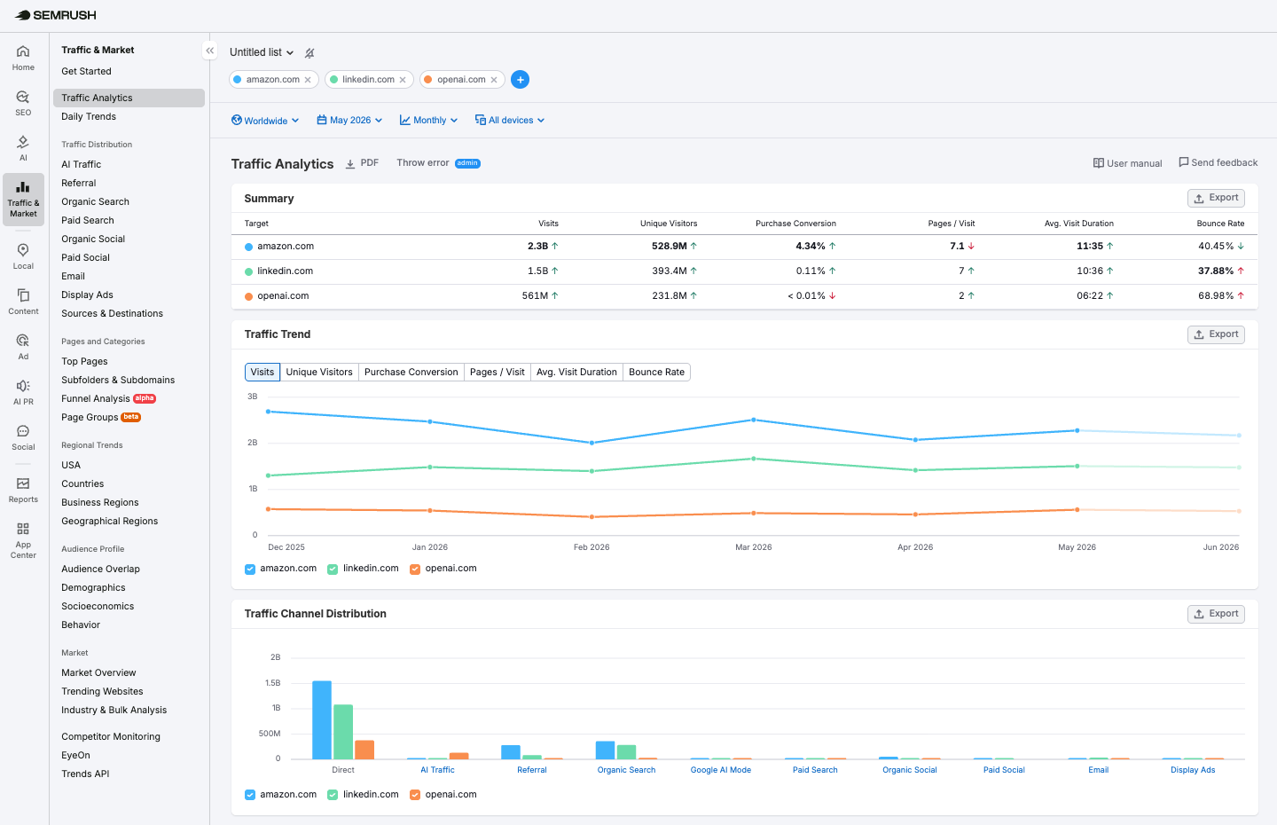Open the Content sidebar icon
This screenshot has width=1277, height=825.
(x=23, y=302)
